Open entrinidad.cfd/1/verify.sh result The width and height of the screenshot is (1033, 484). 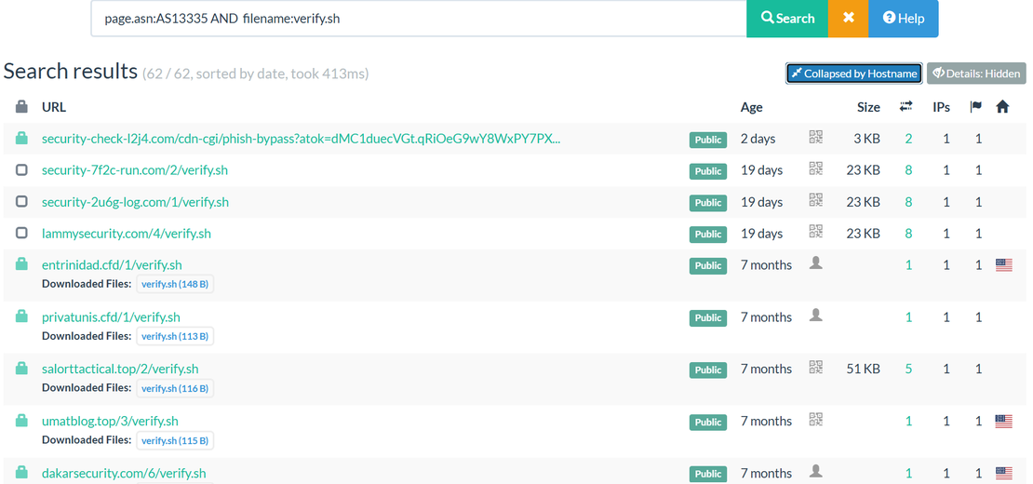(x=112, y=264)
